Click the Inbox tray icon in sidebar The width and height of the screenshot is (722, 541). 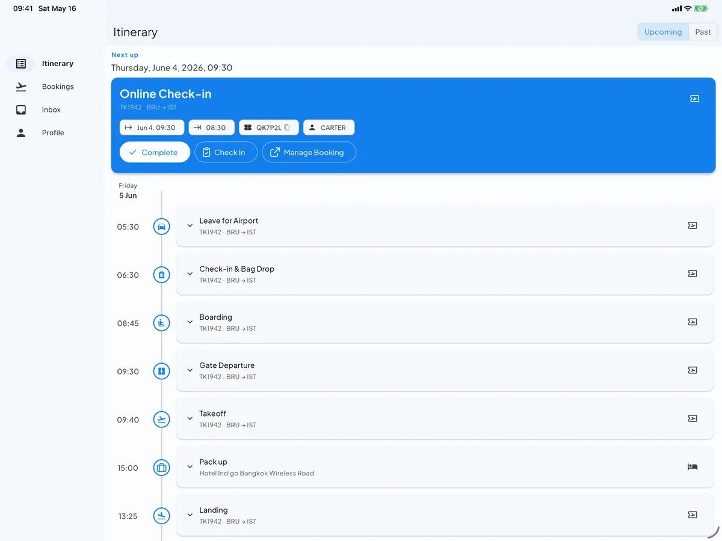click(x=21, y=109)
